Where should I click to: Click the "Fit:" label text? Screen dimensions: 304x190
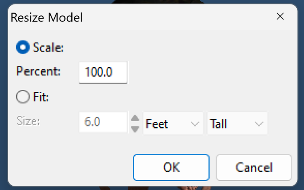click(x=41, y=97)
